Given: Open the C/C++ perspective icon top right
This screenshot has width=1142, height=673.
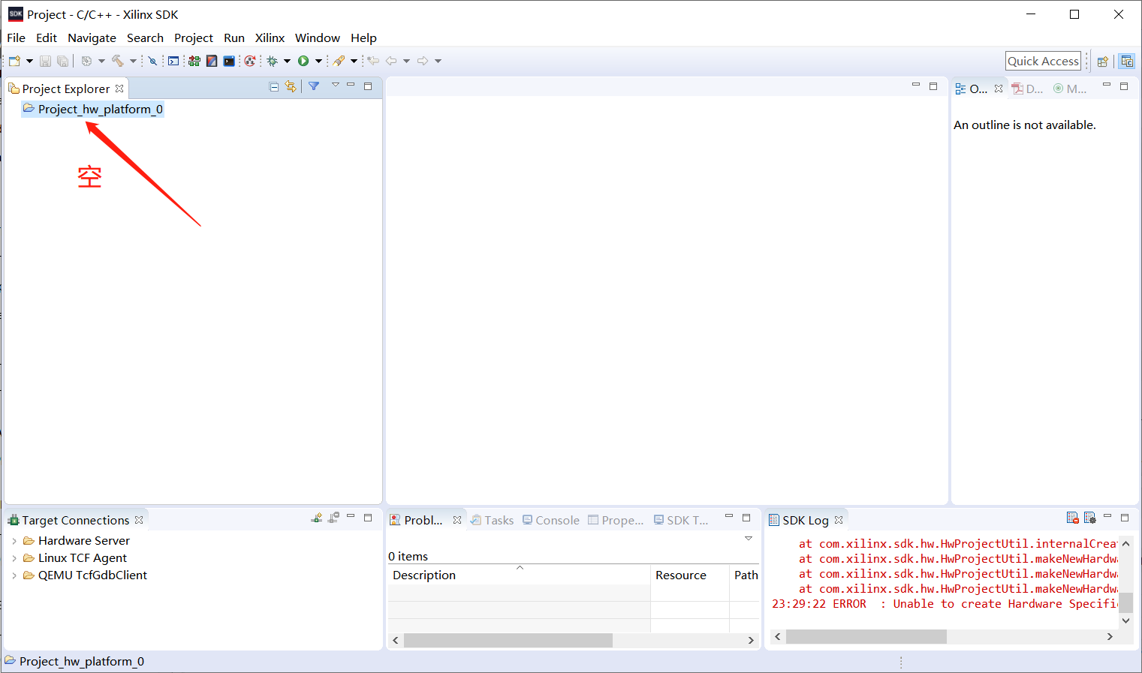Looking at the screenshot, I should pos(1127,61).
